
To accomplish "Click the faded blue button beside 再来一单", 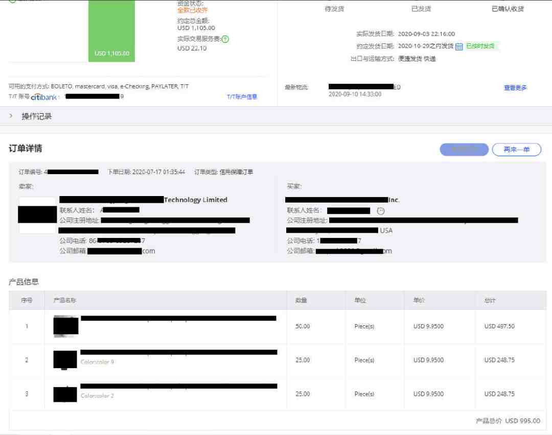I will 464,150.
